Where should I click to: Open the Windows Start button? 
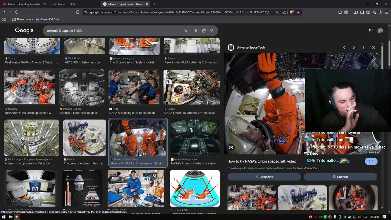[4, 217]
